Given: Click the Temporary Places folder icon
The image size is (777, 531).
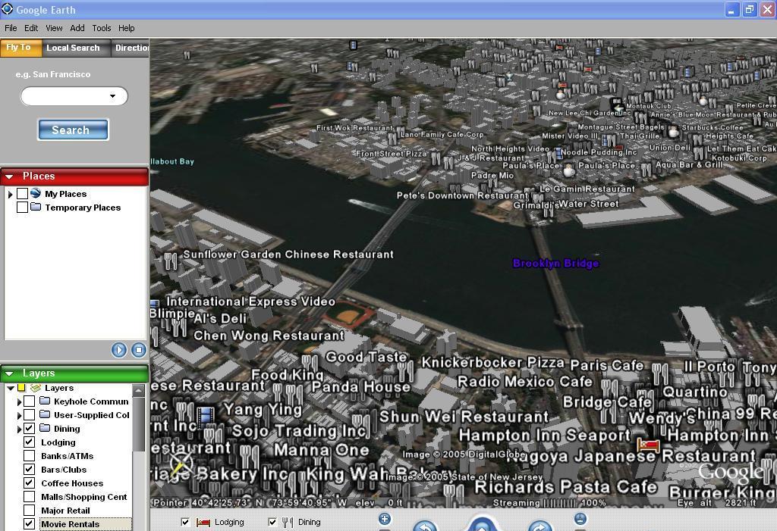Looking at the screenshot, I should 35,207.
